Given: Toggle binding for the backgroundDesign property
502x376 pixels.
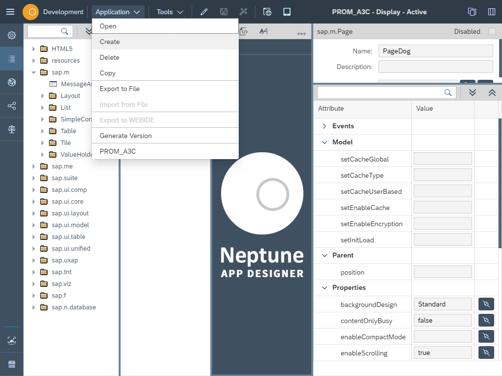Looking at the screenshot, I should (486, 304).
